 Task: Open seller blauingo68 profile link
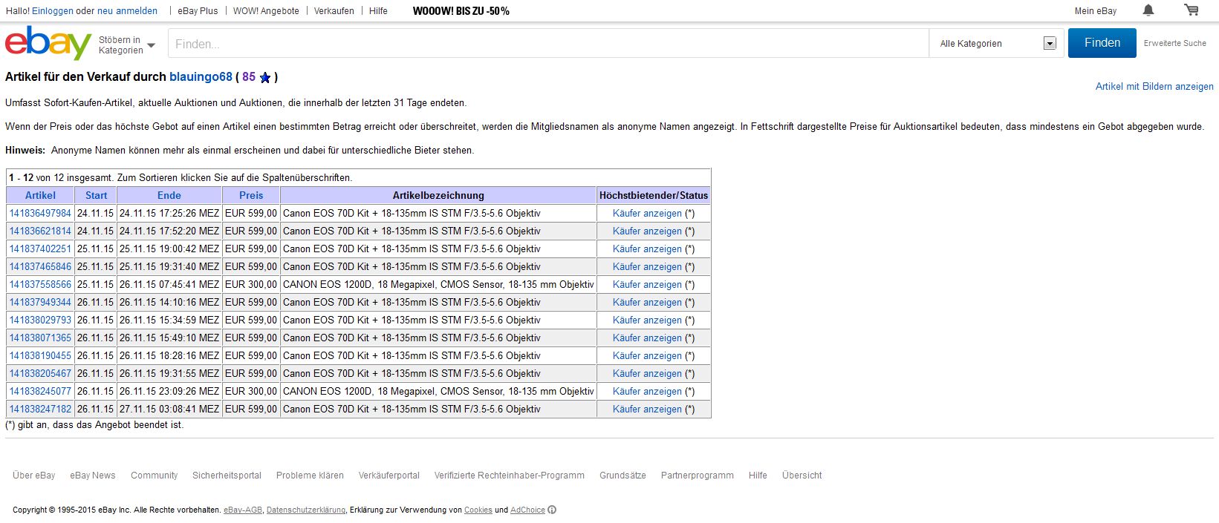[x=201, y=76]
